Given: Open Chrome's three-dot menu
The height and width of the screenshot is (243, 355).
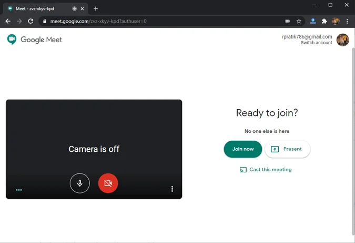Looking at the screenshot, I should point(347,21).
